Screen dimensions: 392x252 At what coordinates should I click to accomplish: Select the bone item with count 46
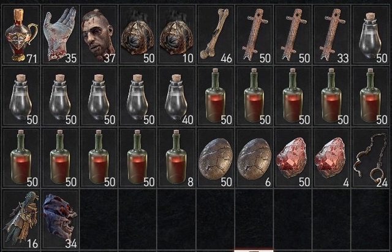(x=216, y=35)
